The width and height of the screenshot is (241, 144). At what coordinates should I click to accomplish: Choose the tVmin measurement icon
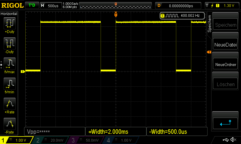point(9,84)
